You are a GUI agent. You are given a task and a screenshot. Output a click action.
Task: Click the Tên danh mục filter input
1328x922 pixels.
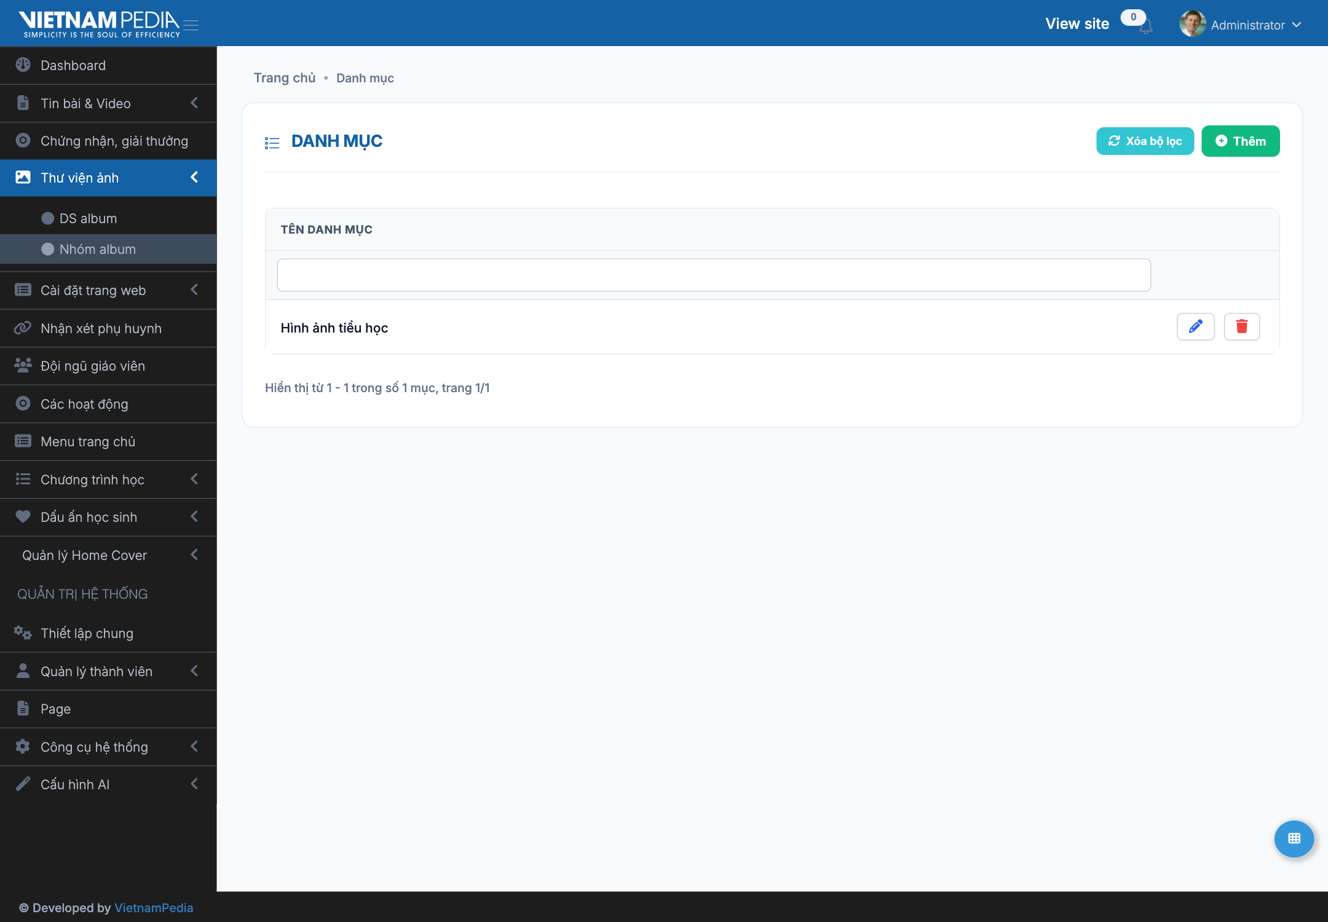pos(714,275)
